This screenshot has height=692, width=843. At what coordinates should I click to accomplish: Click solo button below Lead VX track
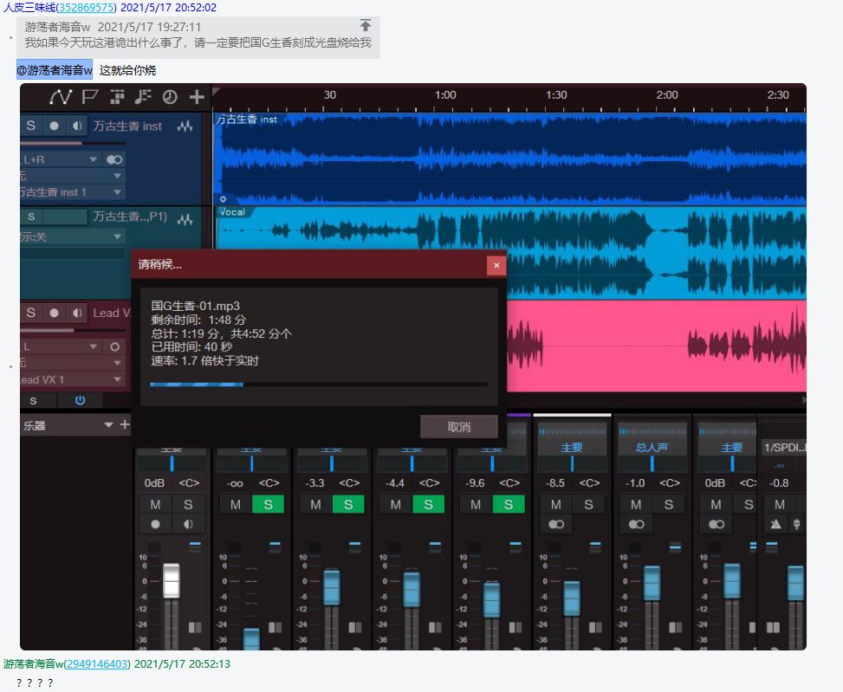(x=33, y=401)
